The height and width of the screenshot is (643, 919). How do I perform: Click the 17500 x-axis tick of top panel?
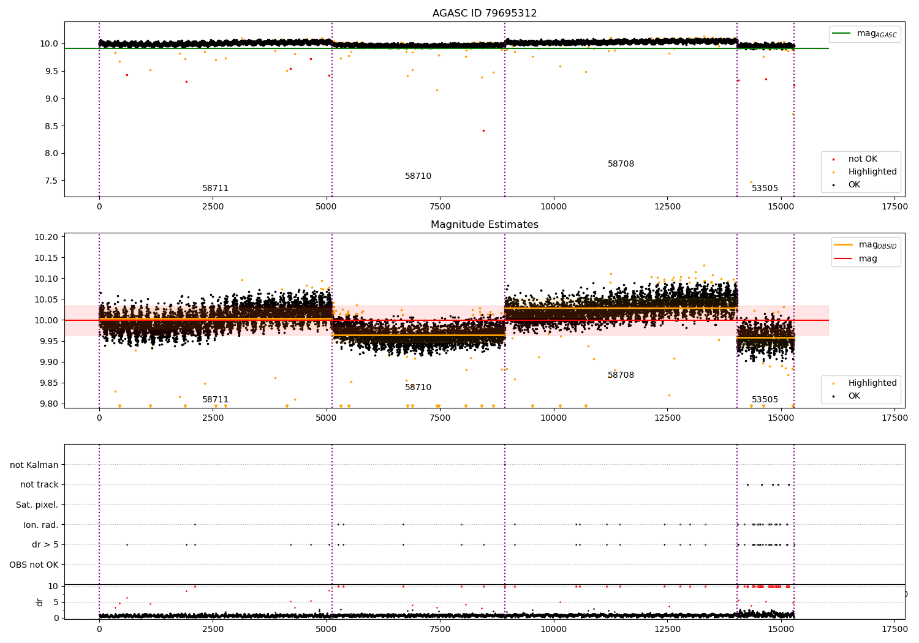pos(894,207)
